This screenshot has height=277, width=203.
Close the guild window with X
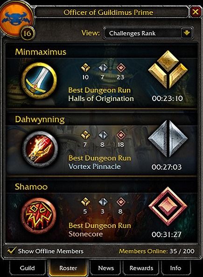point(196,12)
